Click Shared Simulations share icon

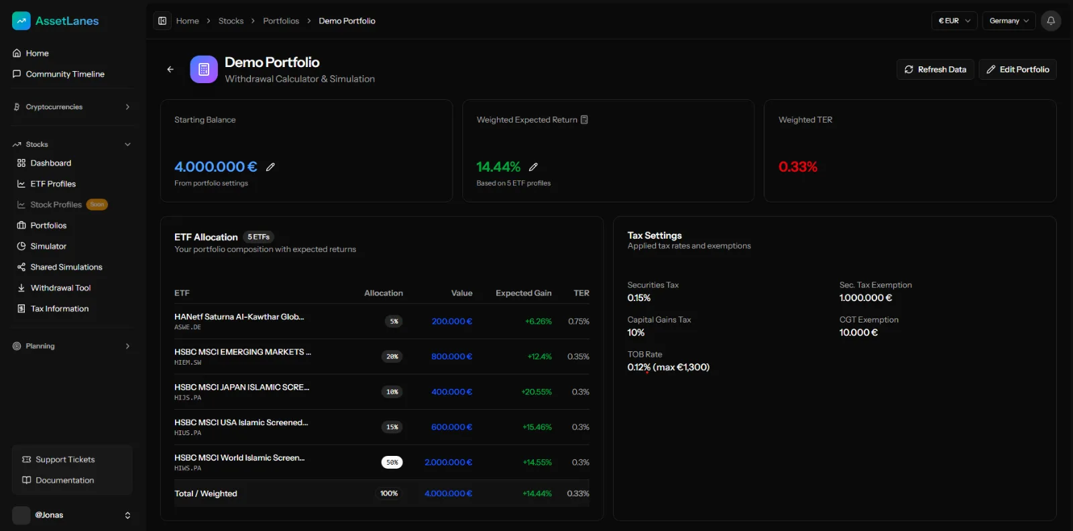(21, 267)
